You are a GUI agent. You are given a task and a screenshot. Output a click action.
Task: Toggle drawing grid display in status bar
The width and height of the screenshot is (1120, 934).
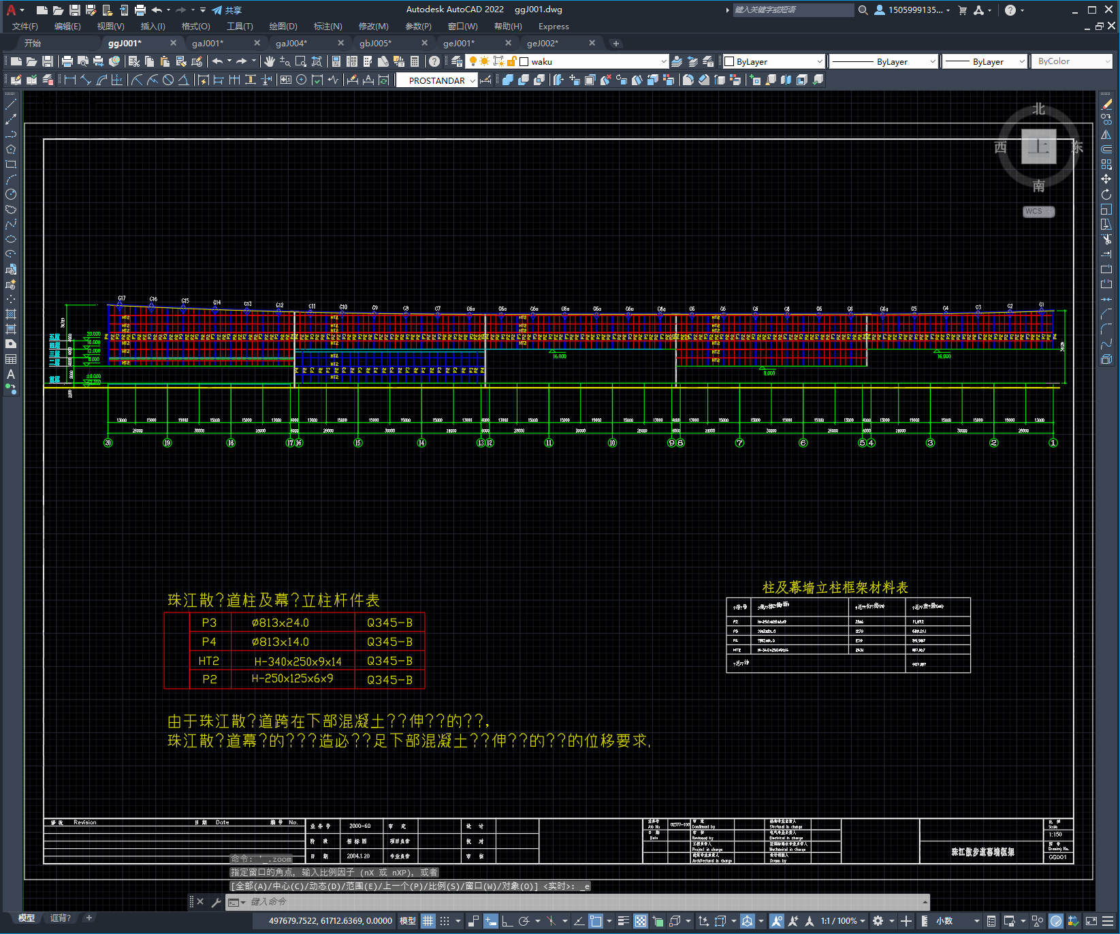tap(428, 921)
